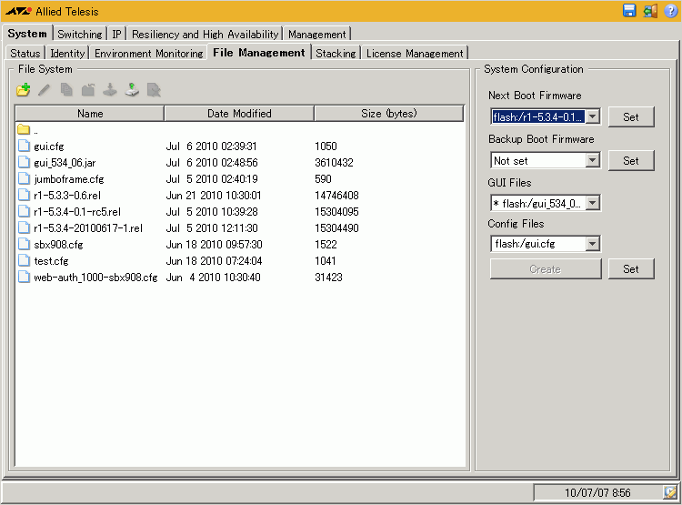The height and width of the screenshot is (505, 682).
Task: Click the parent directory folder icon
Action: coord(24,129)
